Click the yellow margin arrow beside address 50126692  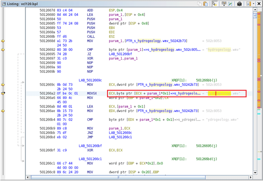click(3, 50)
